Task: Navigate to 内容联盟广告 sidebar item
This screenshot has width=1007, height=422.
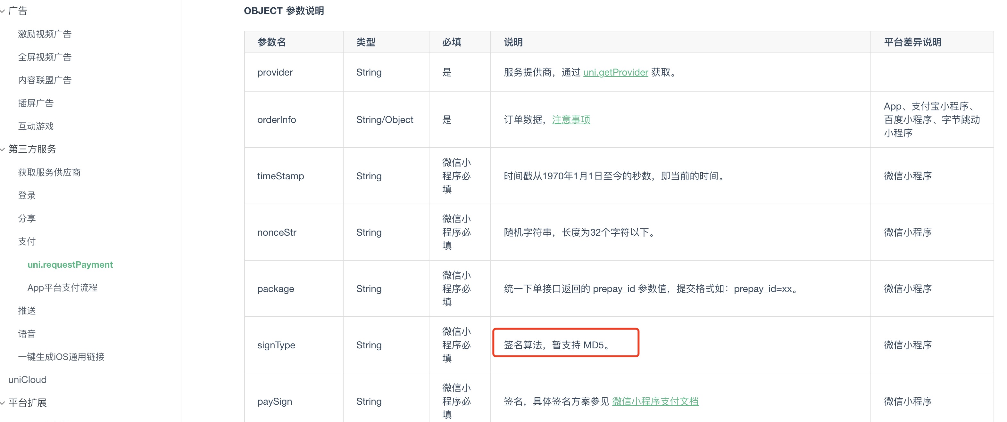Action: click(45, 80)
